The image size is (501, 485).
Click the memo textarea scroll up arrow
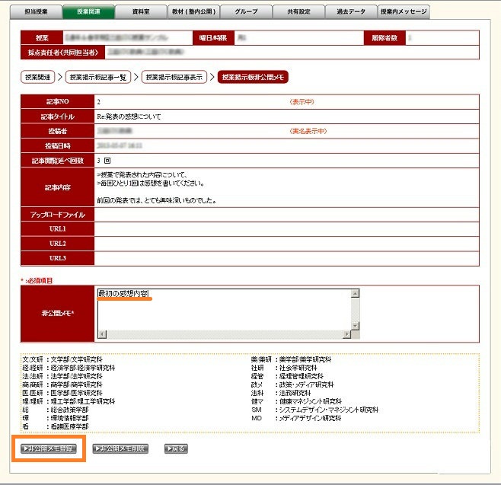click(353, 293)
